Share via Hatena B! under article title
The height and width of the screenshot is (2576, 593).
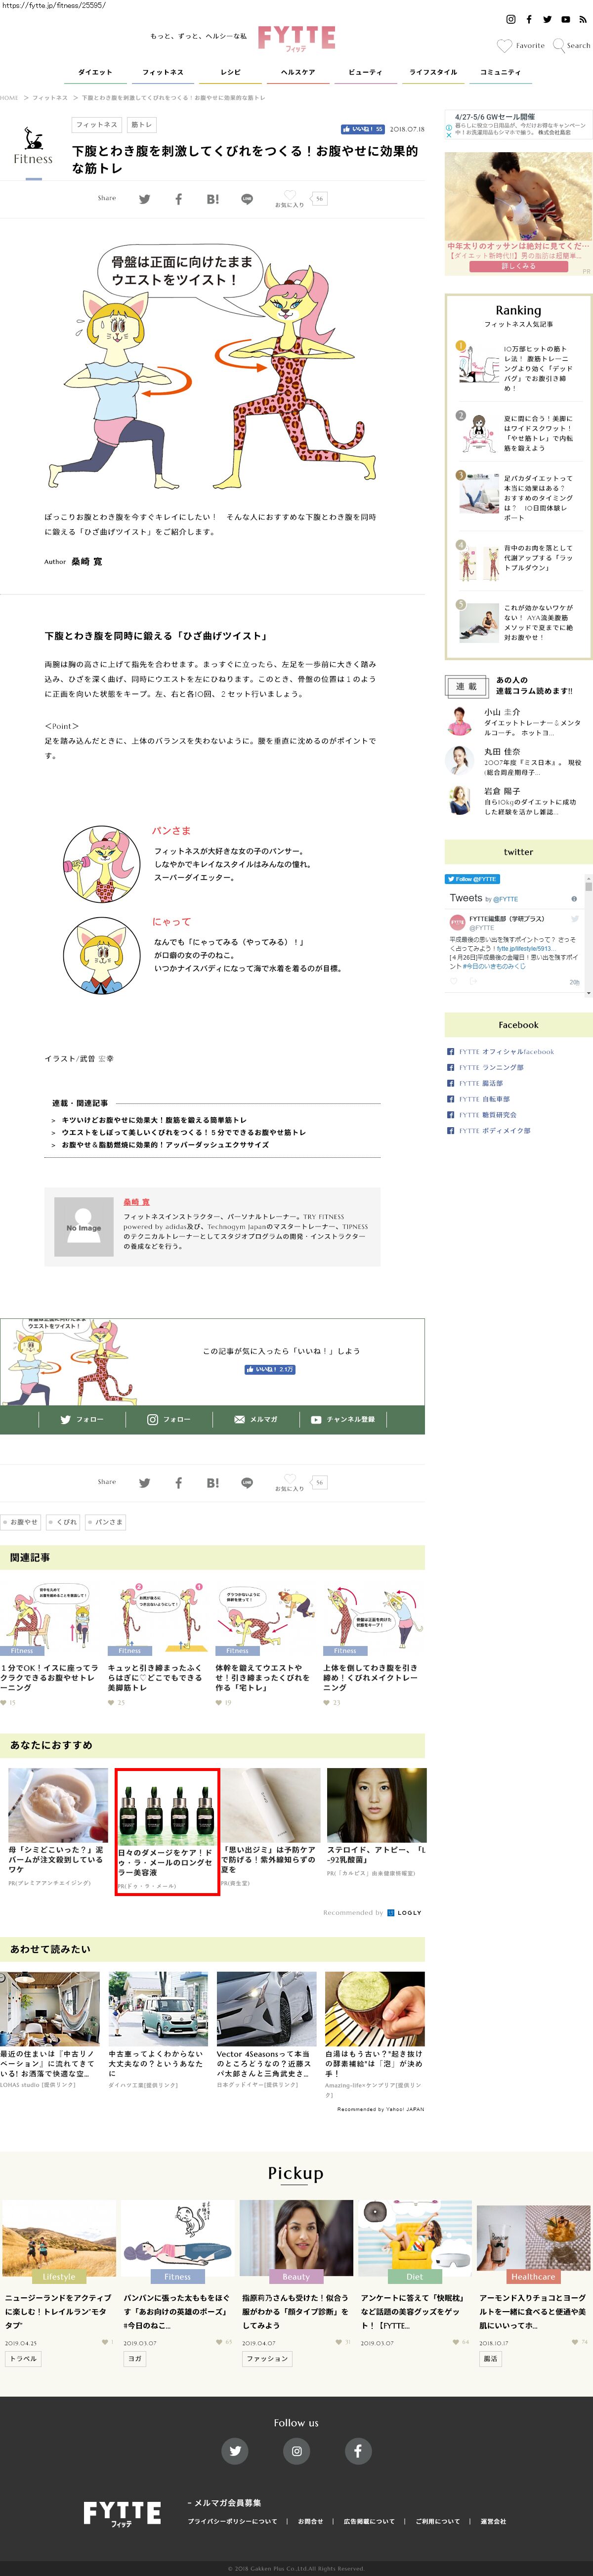(x=213, y=199)
